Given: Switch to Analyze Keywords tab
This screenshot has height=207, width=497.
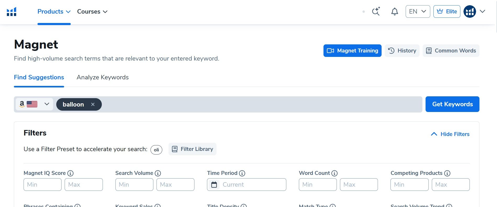Looking at the screenshot, I should coord(103,77).
